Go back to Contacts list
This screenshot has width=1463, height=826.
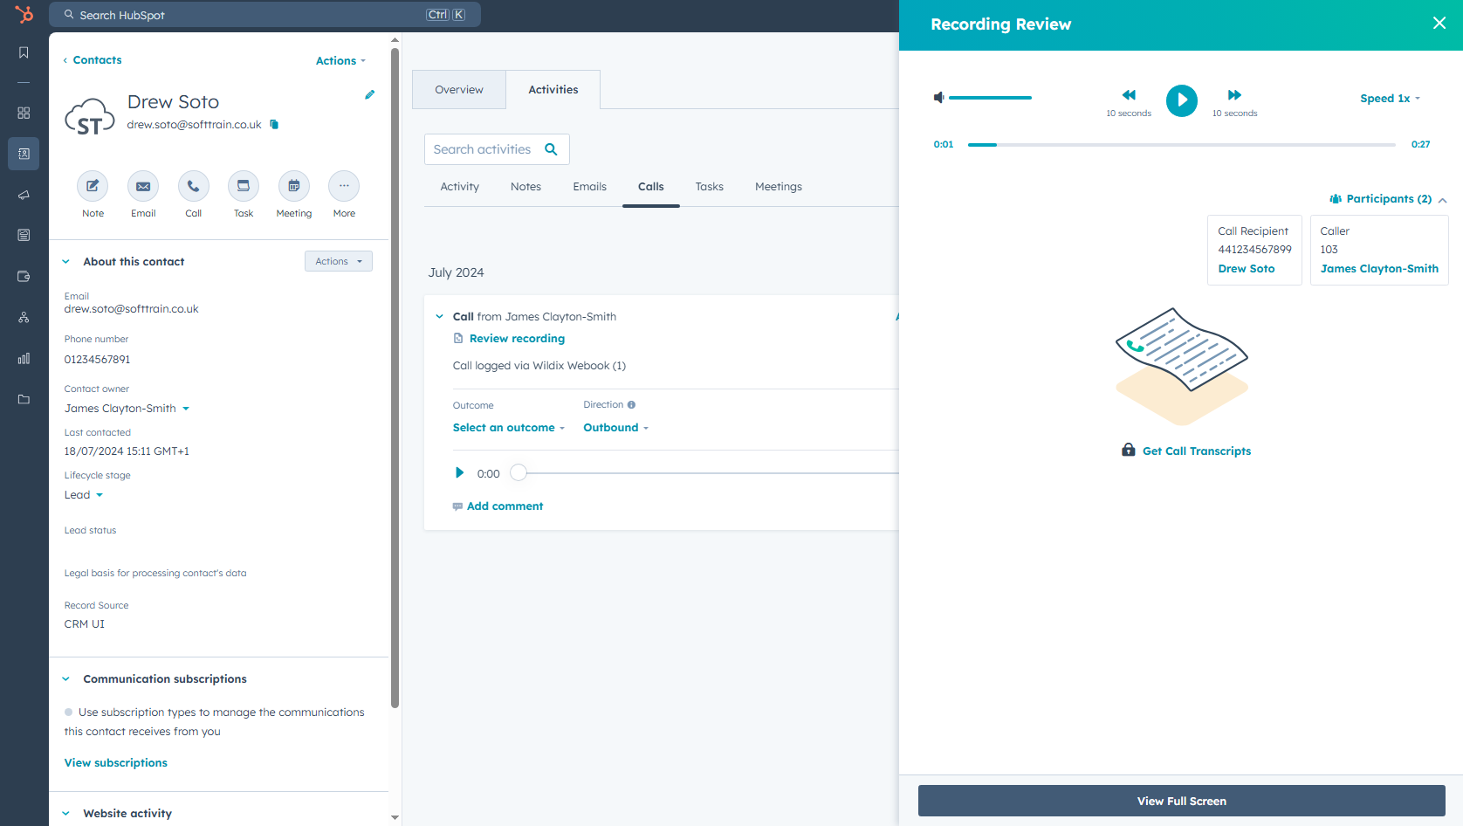(92, 60)
